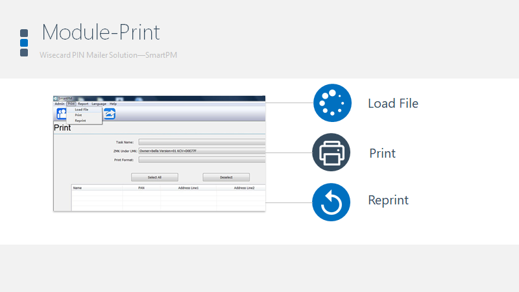The height and width of the screenshot is (292, 519).
Task: Open the Admin menu
Action: pos(60,104)
